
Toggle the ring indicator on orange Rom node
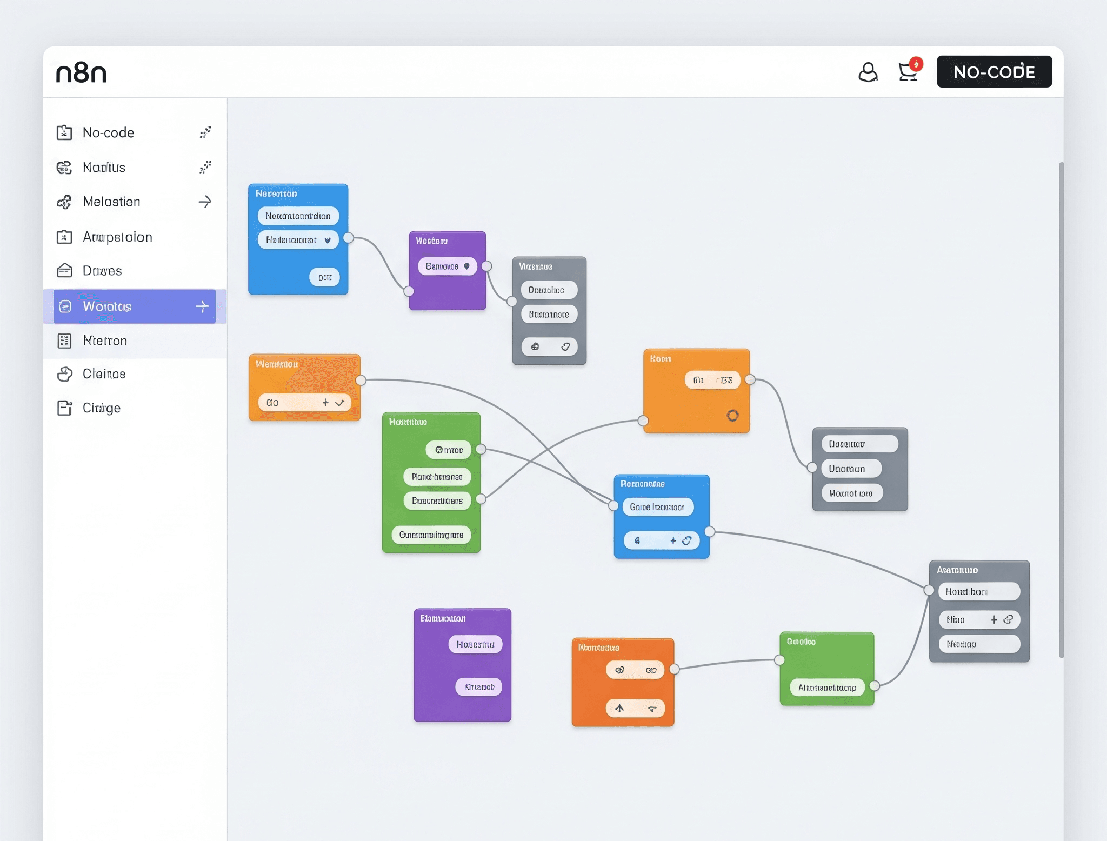tap(732, 415)
